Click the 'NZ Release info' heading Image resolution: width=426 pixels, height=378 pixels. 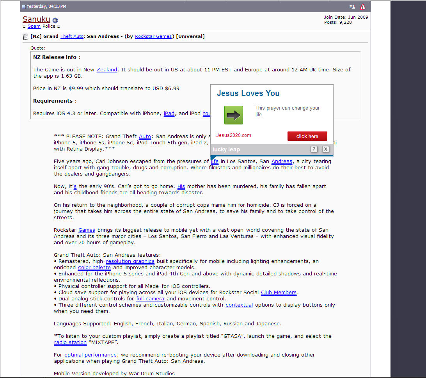pos(55,57)
